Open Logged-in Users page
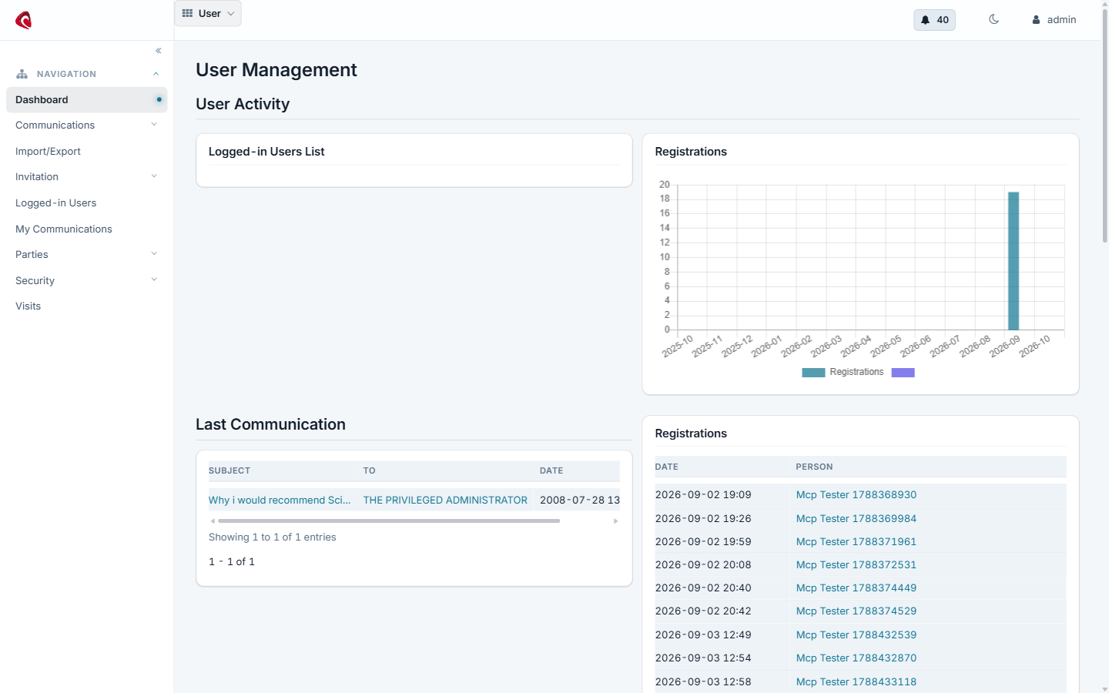This screenshot has width=1109, height=693. (x=55, y=203)
